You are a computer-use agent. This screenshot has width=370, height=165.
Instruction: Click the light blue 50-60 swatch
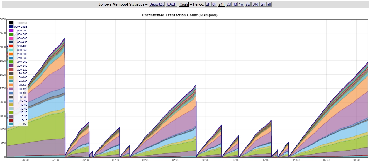[x=11, y=101]
